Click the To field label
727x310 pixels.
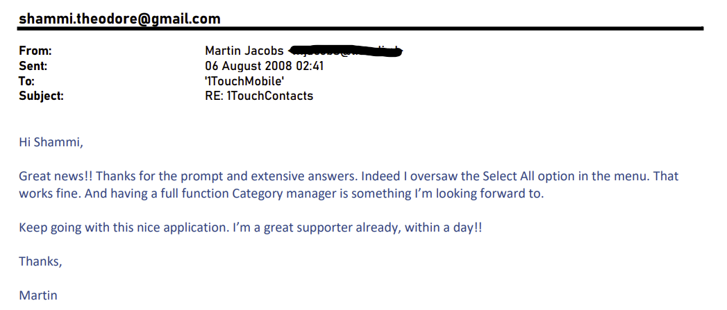(27, 81)
